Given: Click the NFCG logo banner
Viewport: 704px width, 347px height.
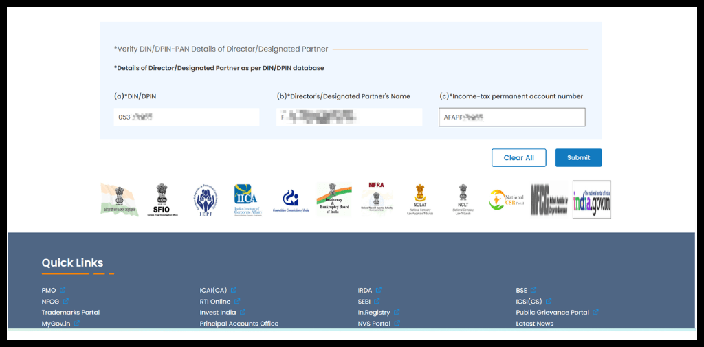Looking at the screenshot, I should point(549,199).
